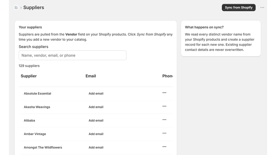This screenshot has height=155, width=276.
Task: Click the Suppliers page title
Action: coord(33,8)
